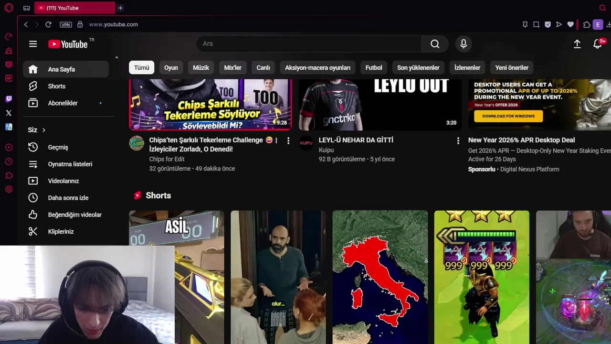
Task: Select the Tümü filter chip
Action: [x=141, y=68]
